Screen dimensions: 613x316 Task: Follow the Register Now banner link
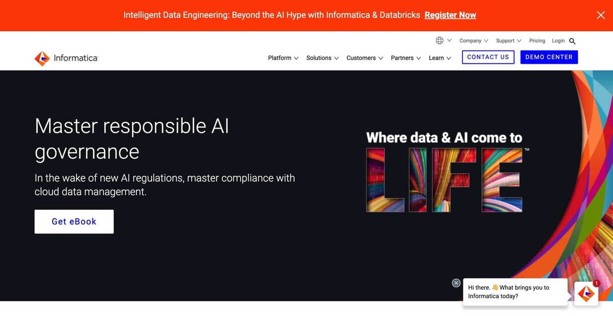tap(450, 15)
